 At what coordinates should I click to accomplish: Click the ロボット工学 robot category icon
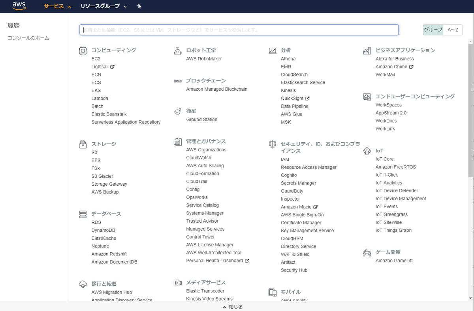tap(178, 50)
